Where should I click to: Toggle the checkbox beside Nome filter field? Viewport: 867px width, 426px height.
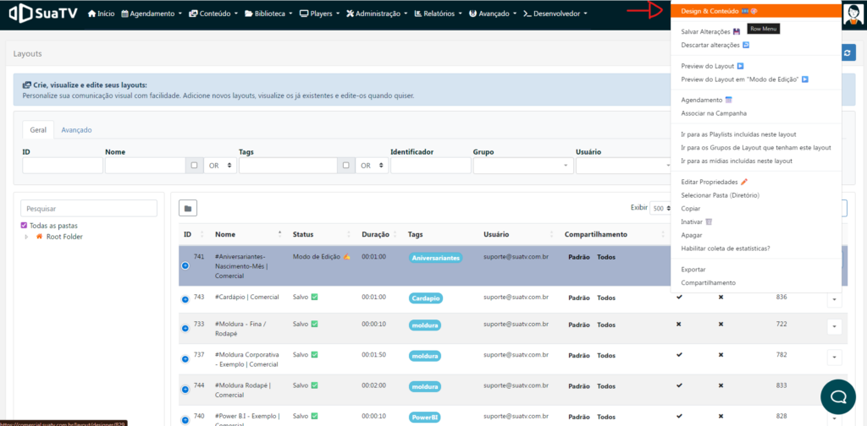pyautogui.click(x=194, y=166)
